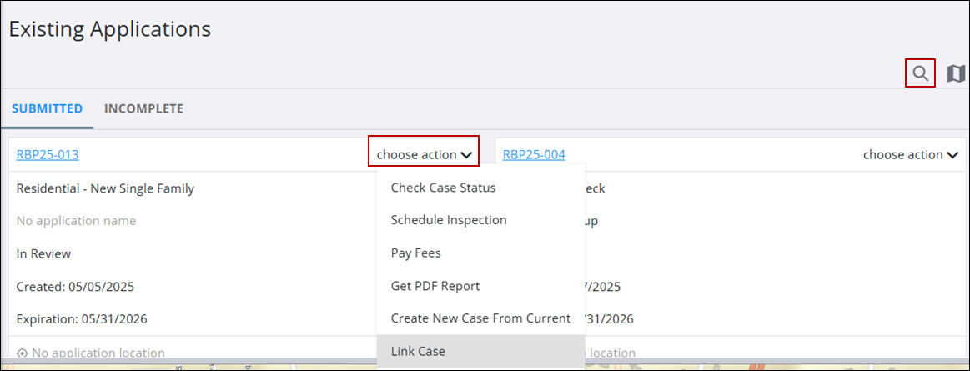Click the Existing Applications heading
The width and height of the screenshot is (970, 371).
click(x=109, y=29)
